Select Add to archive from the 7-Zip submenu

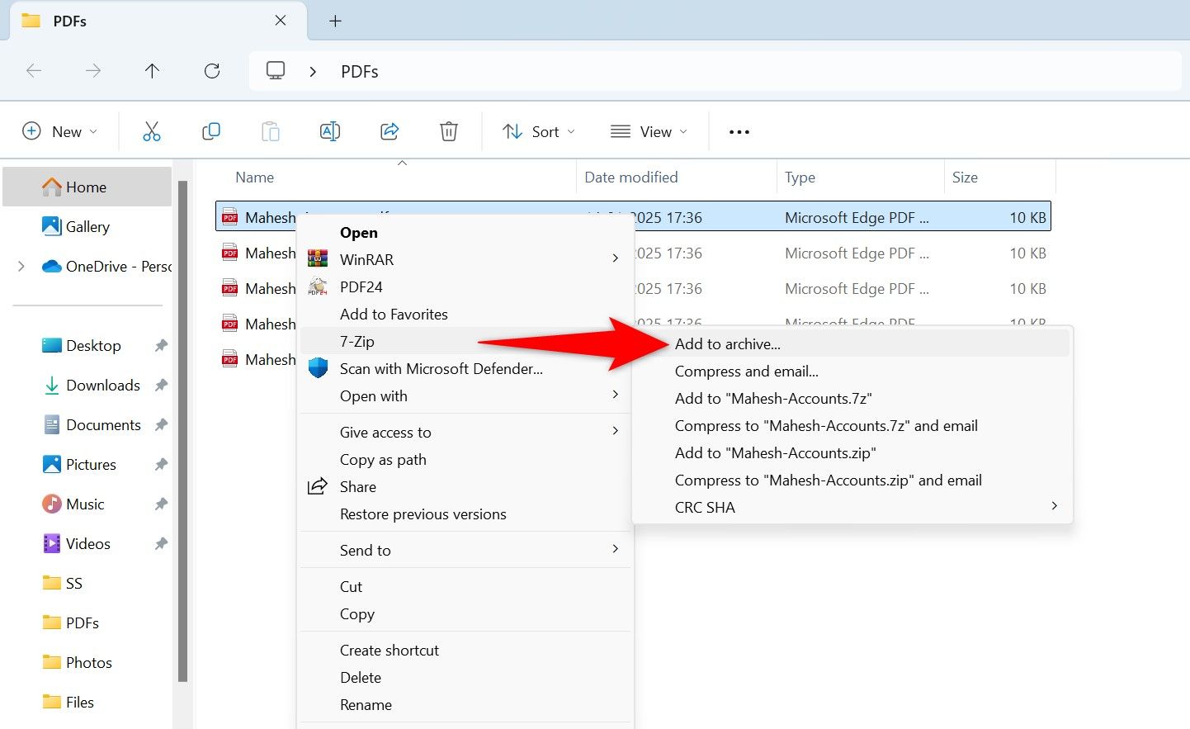pyautogui.click(x=727, y=343)
